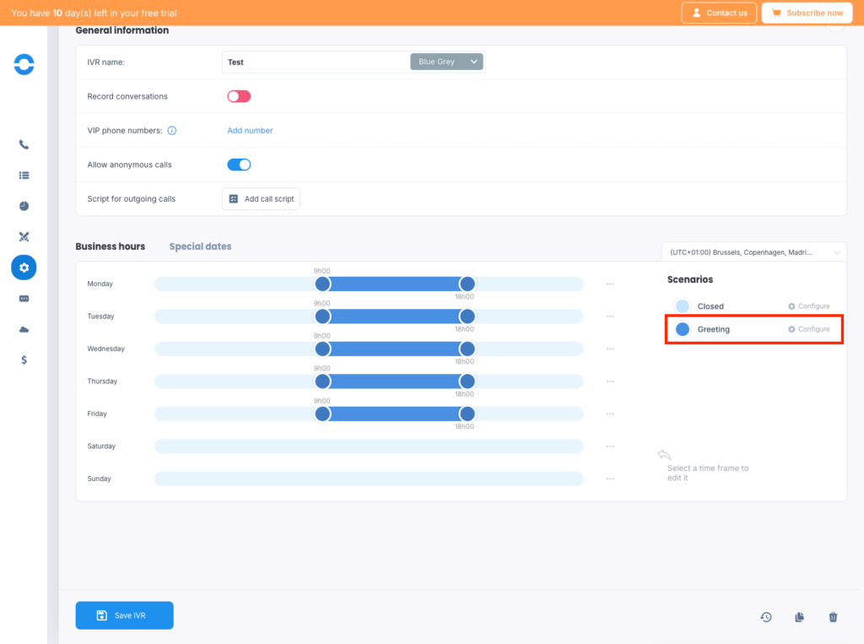Open IVR history clock icon

(765, 617)
